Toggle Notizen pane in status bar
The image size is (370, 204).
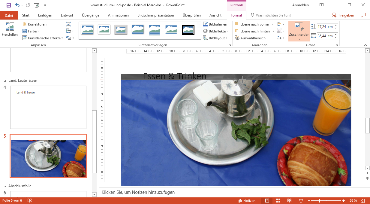247,200
